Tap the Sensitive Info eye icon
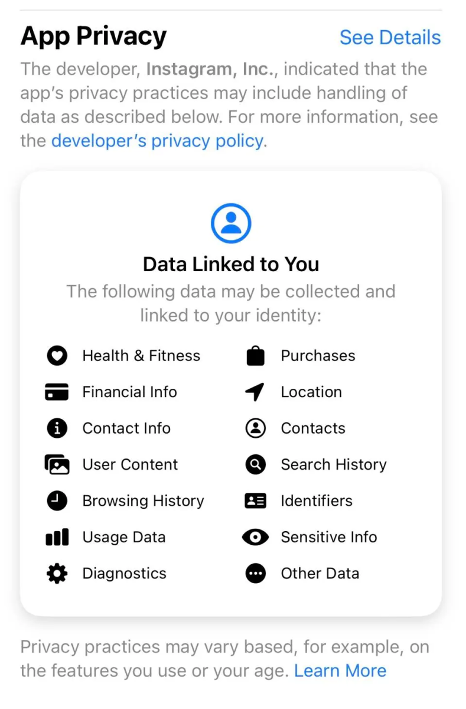This screenshot has width=466, height=709. (255, 538)
